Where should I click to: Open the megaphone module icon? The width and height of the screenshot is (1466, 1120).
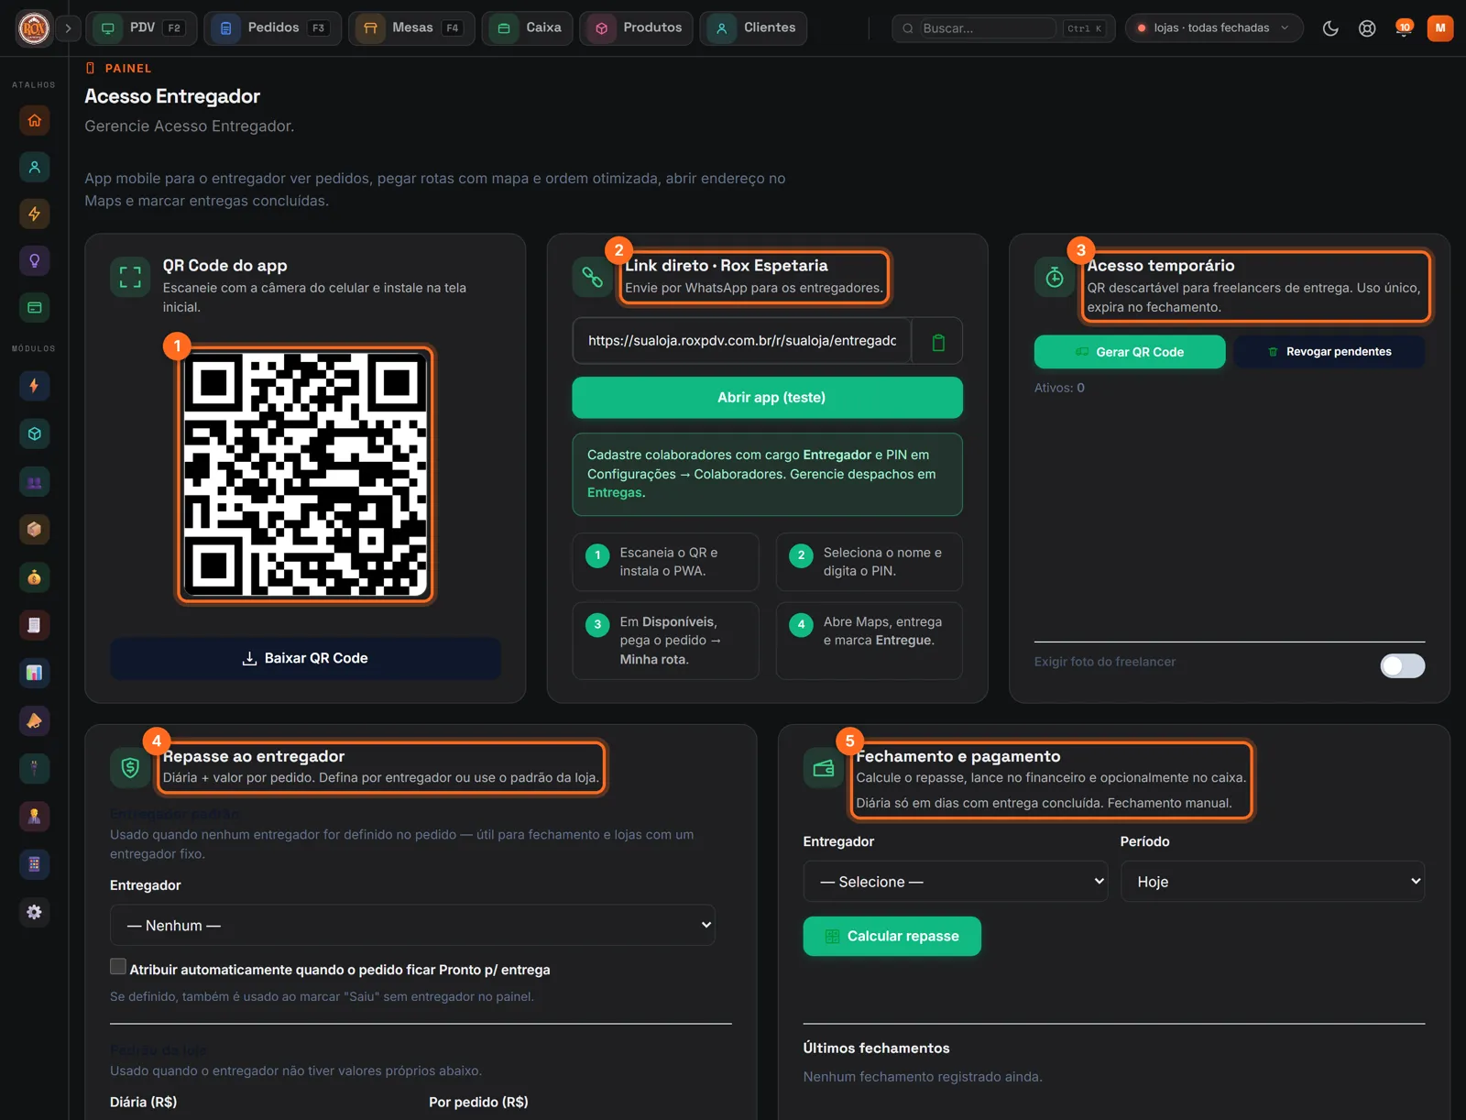point(34,720)
